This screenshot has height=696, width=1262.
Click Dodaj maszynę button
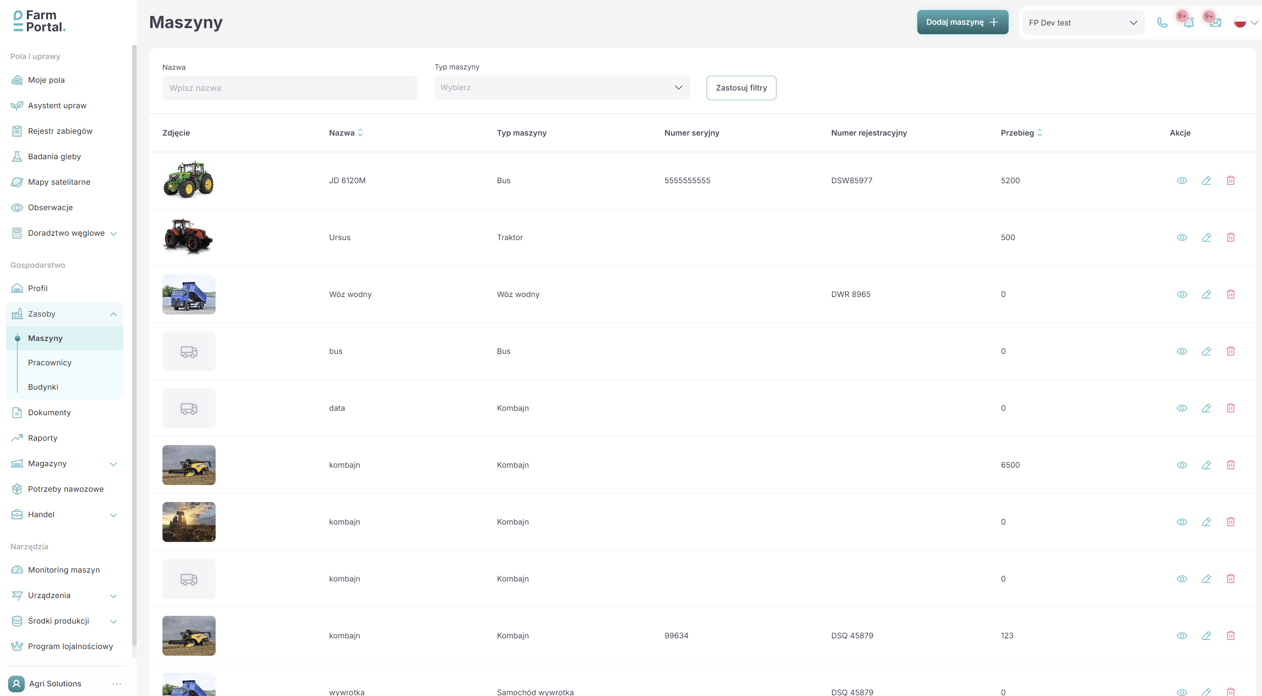pyautogui.click(x=962, y=22)
